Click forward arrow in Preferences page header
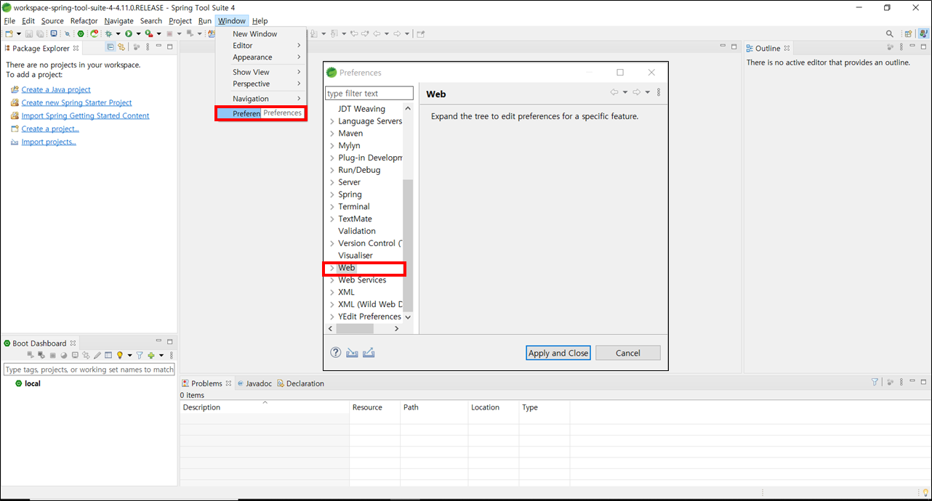The width and height of the screenshot is (932, 501). coord(636,92)
